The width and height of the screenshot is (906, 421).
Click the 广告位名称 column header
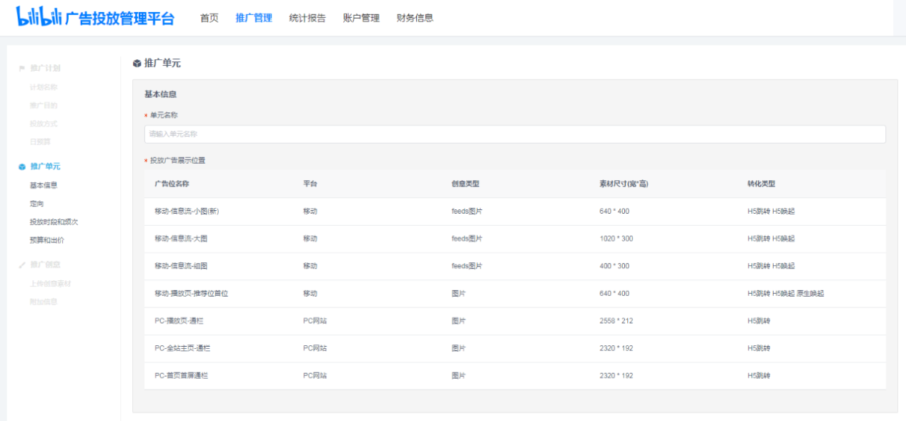click(x=172, y=184)
